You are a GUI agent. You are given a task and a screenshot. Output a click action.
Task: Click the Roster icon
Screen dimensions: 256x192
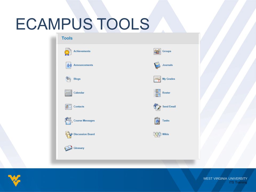[x=157, y=93]
